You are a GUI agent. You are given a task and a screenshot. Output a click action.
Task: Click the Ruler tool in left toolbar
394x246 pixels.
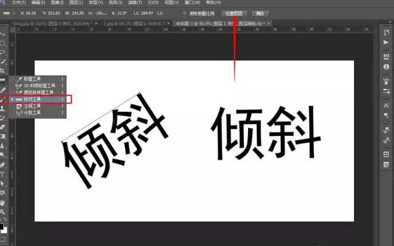(2, 80)
